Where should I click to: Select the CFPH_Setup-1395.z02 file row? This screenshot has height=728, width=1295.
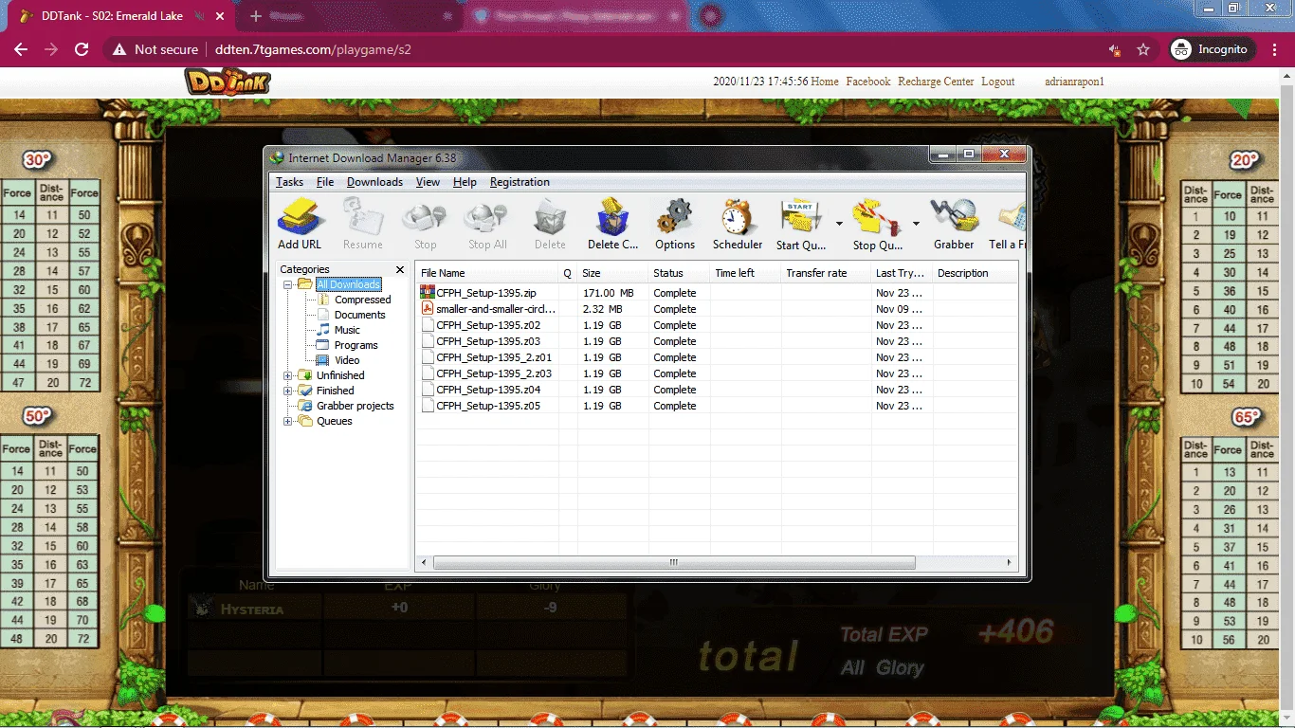coord(717,325)
